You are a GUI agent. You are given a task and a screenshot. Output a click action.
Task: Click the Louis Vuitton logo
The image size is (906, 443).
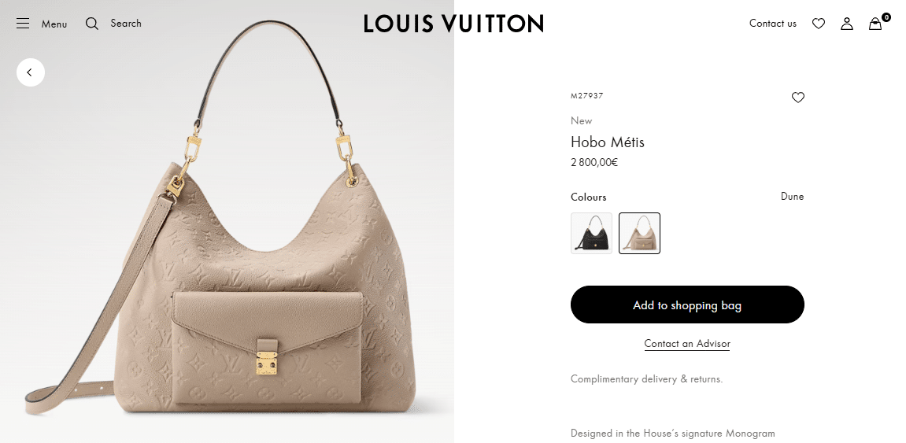[453, 24]
